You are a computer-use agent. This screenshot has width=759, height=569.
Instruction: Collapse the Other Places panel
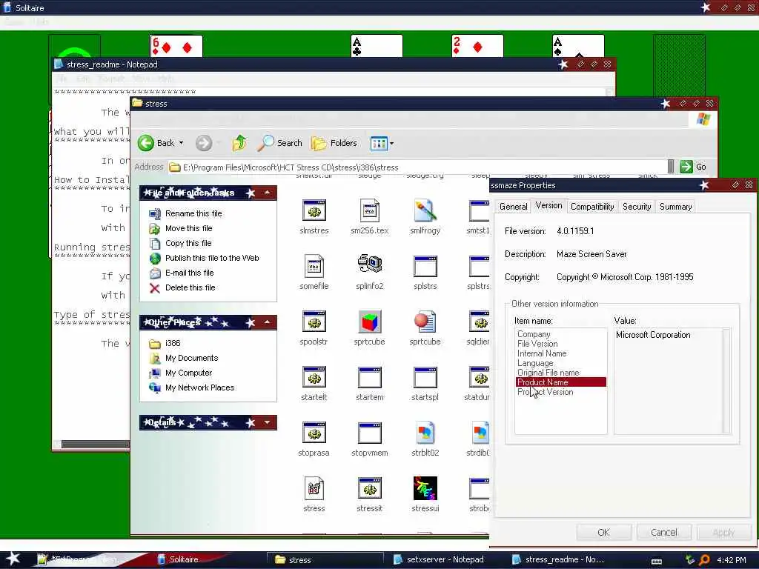(x=267, y=322)
